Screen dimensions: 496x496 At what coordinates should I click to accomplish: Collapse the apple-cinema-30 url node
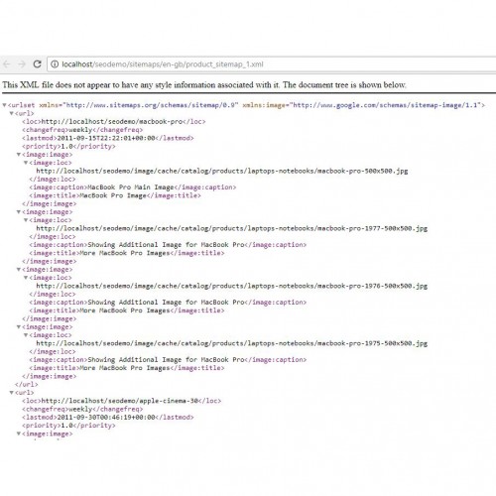12,393
